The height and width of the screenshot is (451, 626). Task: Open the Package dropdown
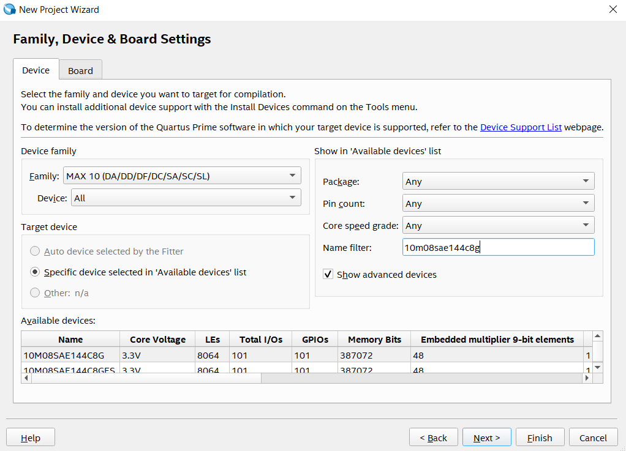498,181
